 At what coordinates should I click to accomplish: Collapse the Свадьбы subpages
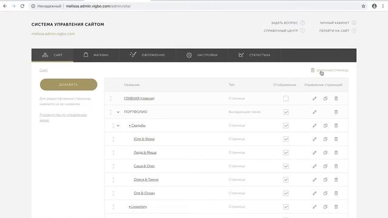tap(118, 125)
